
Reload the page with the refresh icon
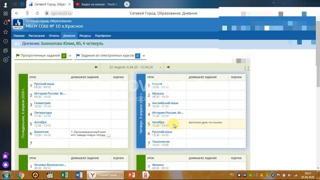[37, 13]
